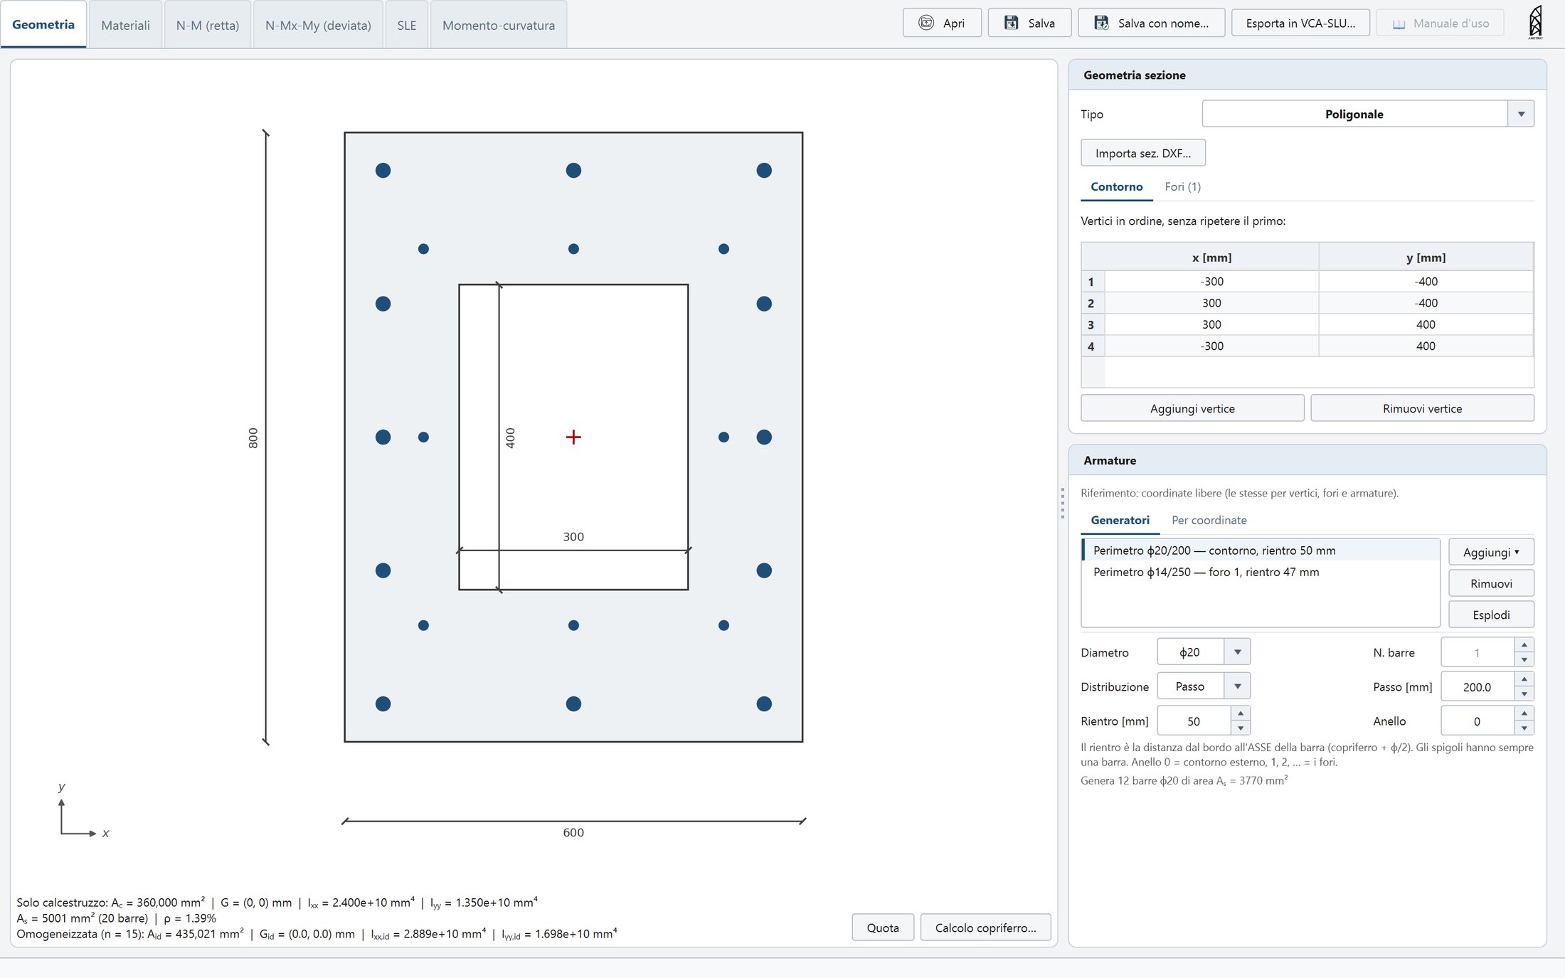Click the Apri folder icon
This screenshot has height=978, width=1565.
point(925,23)
